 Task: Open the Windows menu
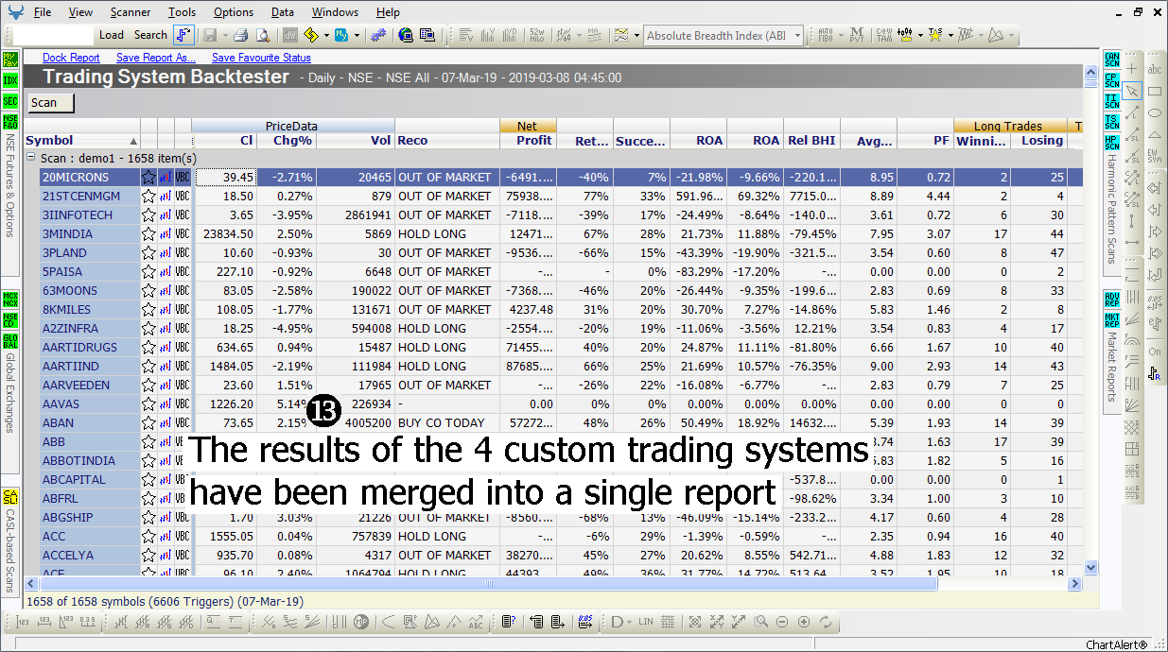point(335,12)
